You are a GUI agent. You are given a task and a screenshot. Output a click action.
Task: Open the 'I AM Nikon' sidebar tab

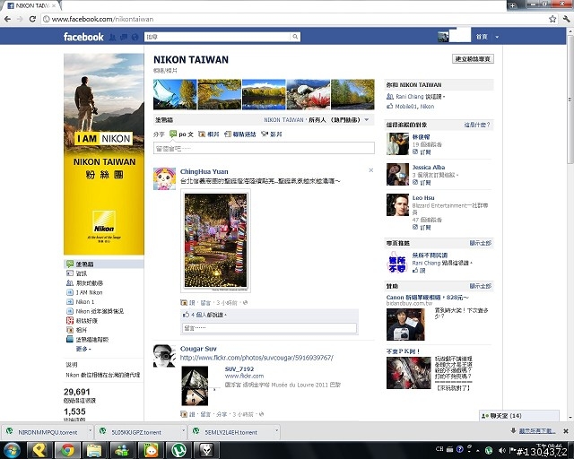[89, 292]
